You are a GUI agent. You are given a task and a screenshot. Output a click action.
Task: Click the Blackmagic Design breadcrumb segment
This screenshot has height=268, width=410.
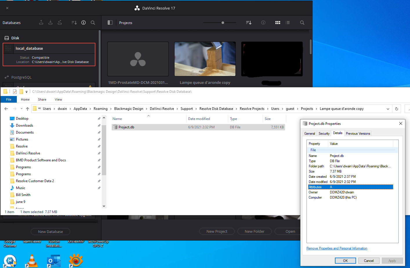(x=129, y=109)
